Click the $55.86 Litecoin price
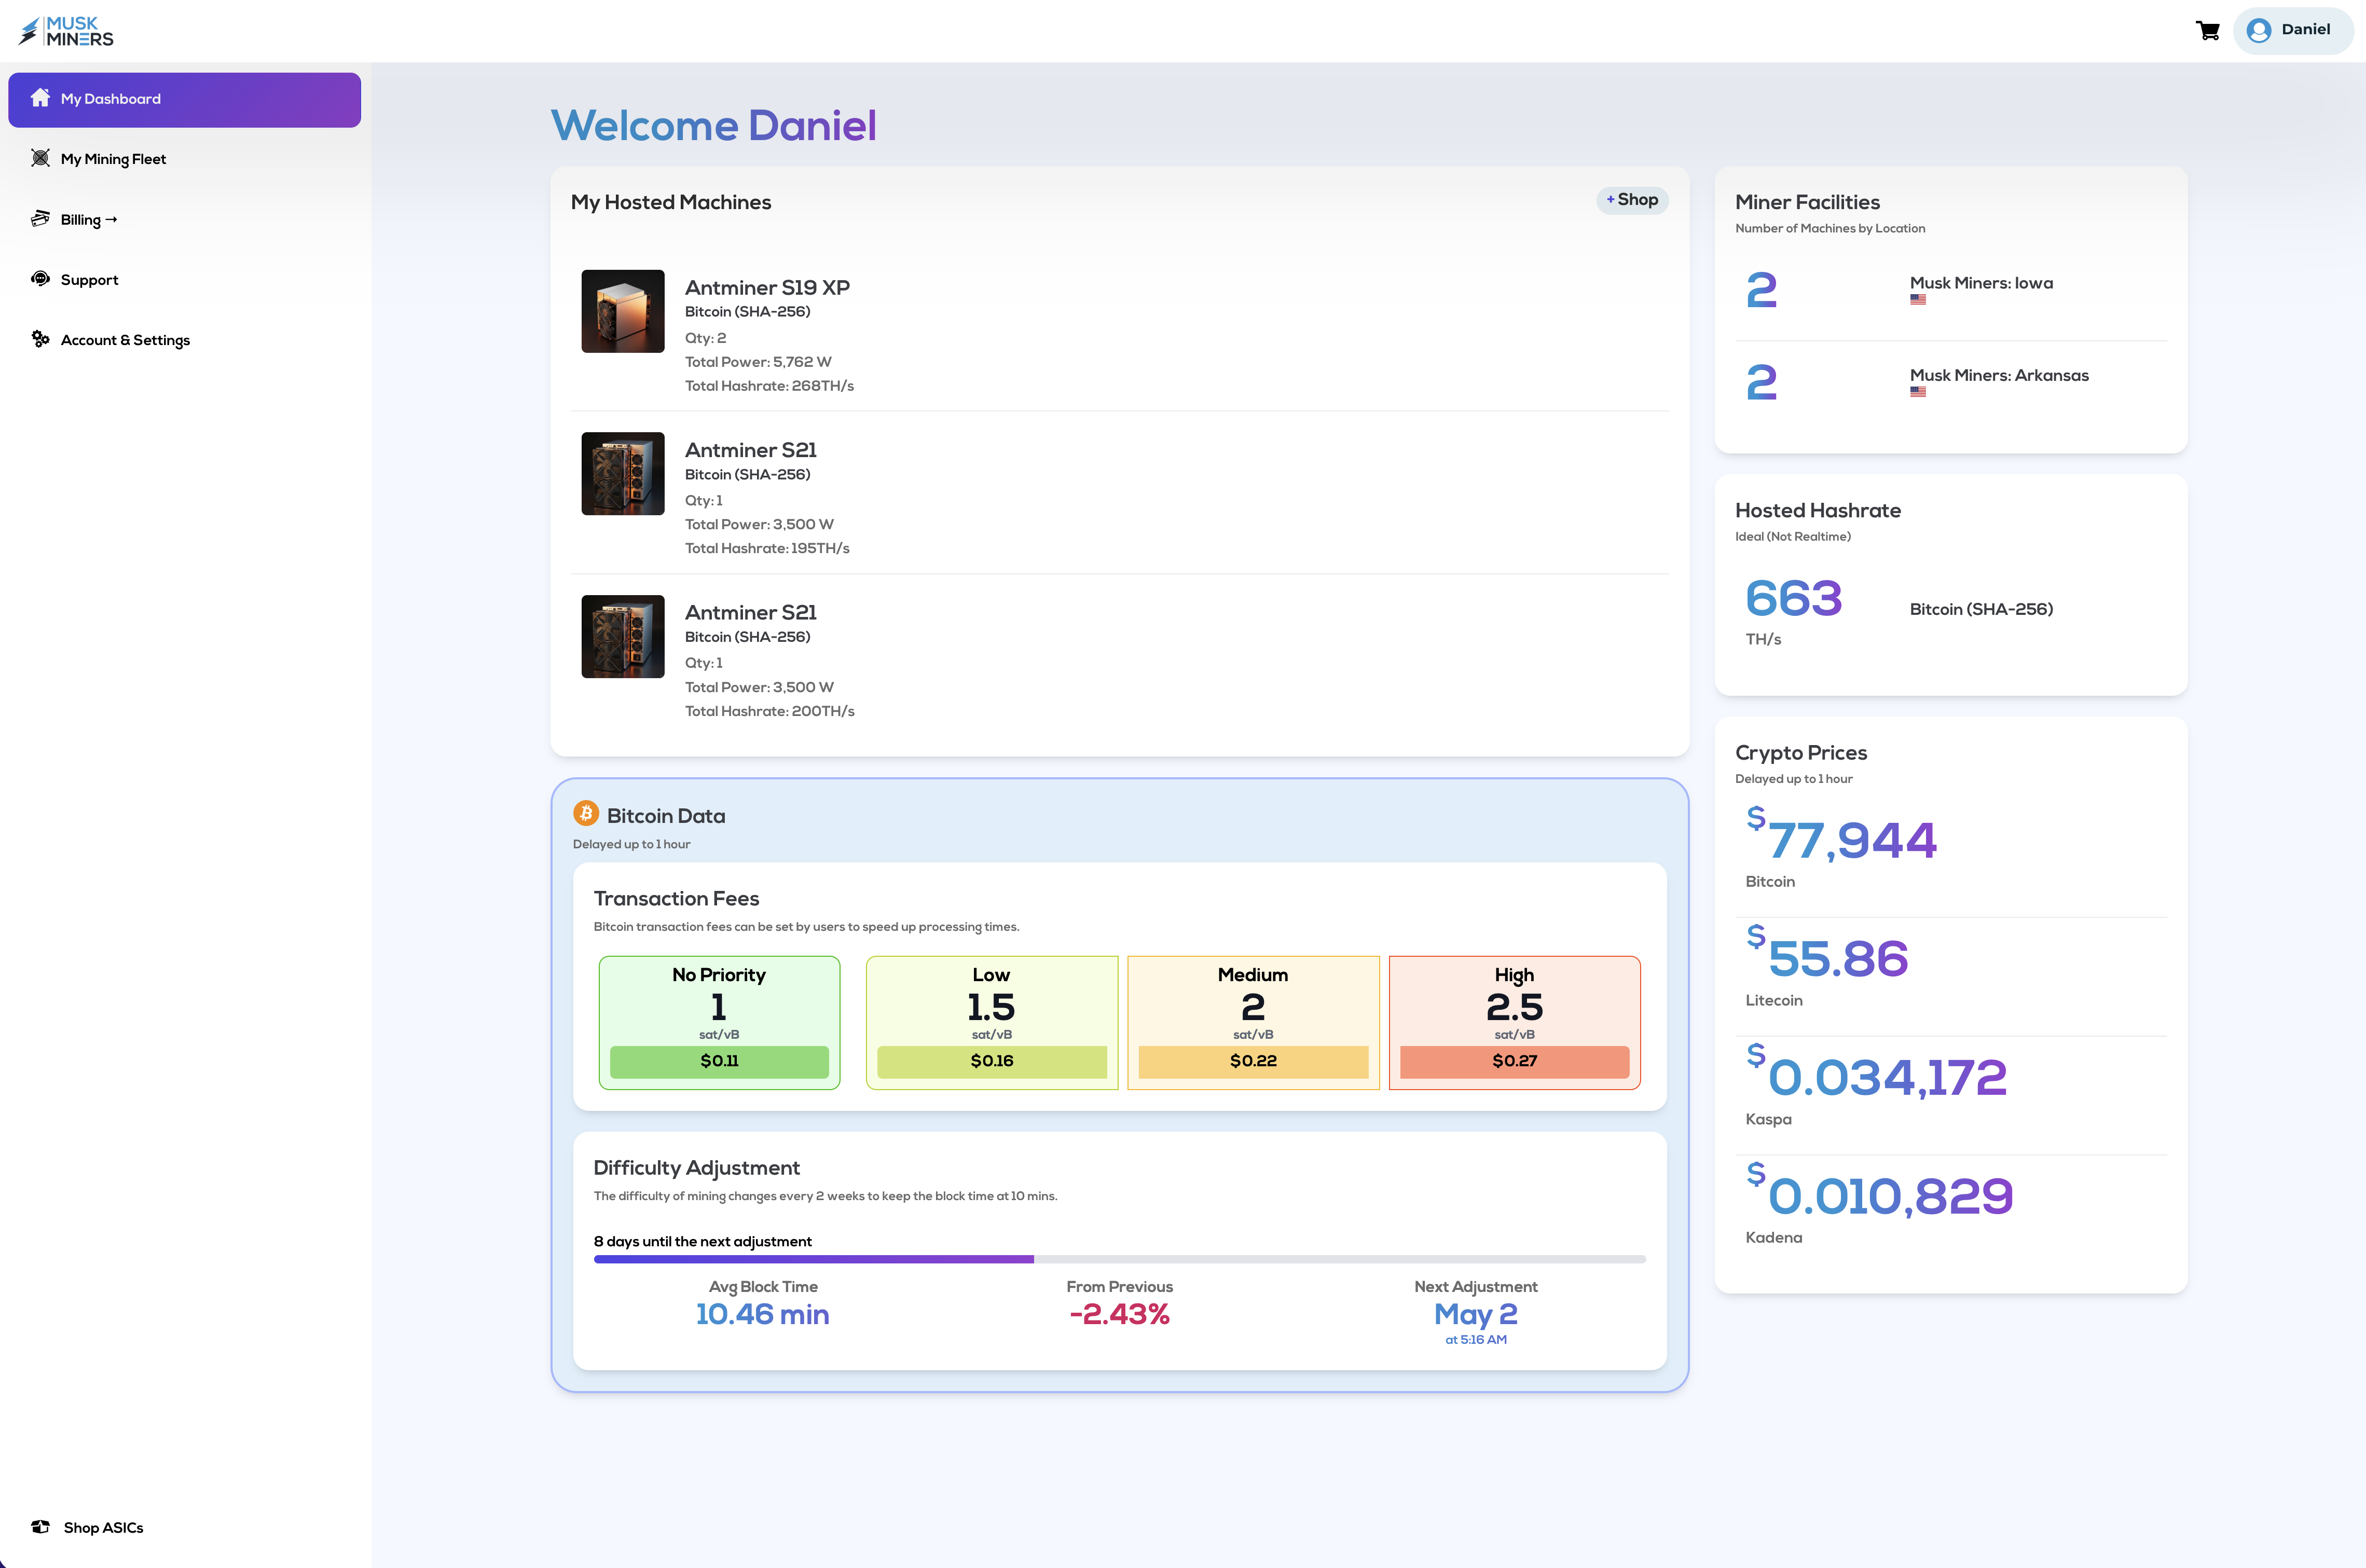Screen dimensions: 2366x1568 coord(1827,956)
